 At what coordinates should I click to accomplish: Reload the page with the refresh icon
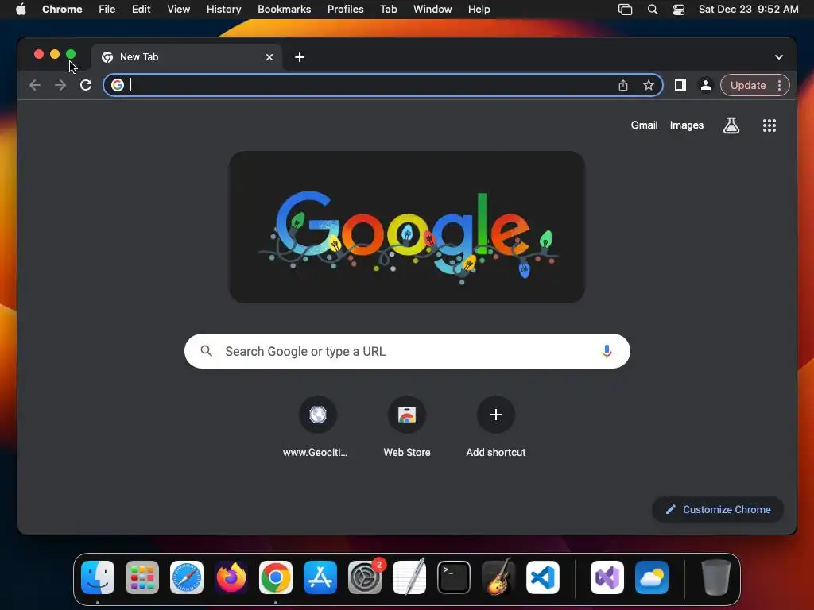(86, 85)
